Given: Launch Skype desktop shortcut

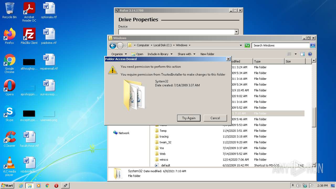Looking at the screenshot, I should click(9, 113).
